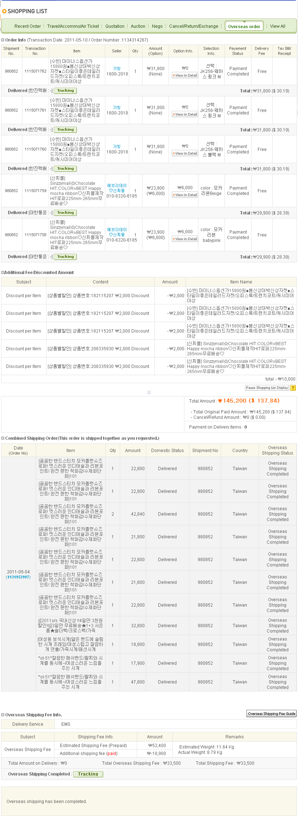Screen dimensions: 298x816
Task: Click the 17,900 amount in combined shipping table
Action: pyautogui.click(x=138, y=663)
